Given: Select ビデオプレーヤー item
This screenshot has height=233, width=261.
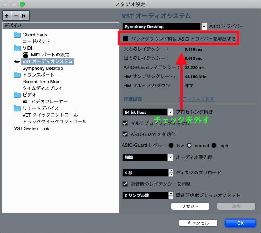Looking at the screenshot, I should (49, 101).
